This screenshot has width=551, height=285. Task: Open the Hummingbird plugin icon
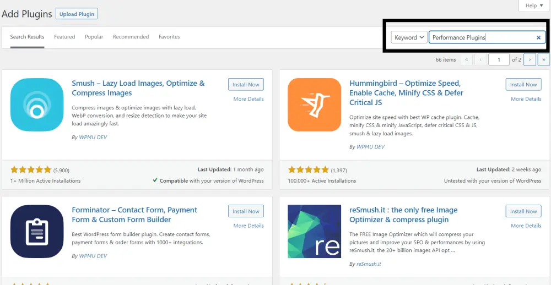pos(314,105)
